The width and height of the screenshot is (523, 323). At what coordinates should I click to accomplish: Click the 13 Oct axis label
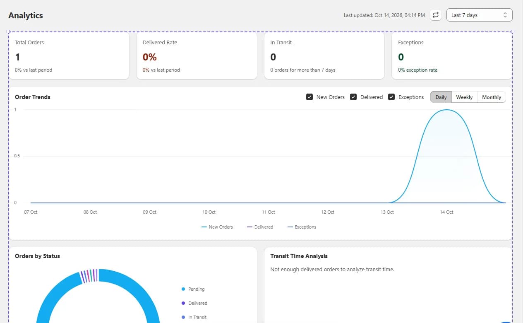click(x=387, y=212)
